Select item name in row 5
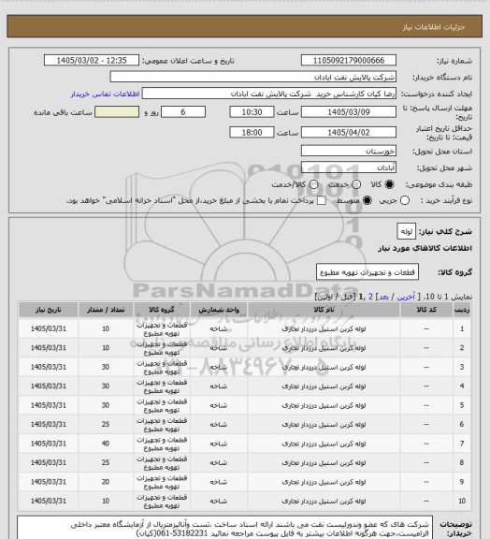This screenshot has width=490, height=539. 324,405
